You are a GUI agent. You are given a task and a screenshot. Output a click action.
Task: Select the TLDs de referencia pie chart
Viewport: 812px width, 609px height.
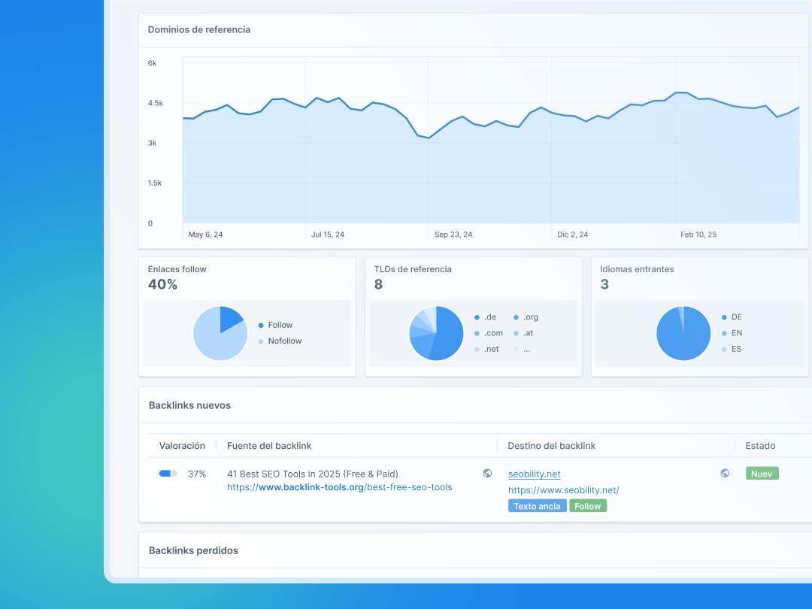(437, 333)
